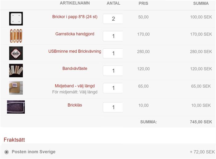Open Bricklås product link
Image resolution: width=216 pixels, height=159 pixels.
[x=75, y=105]
